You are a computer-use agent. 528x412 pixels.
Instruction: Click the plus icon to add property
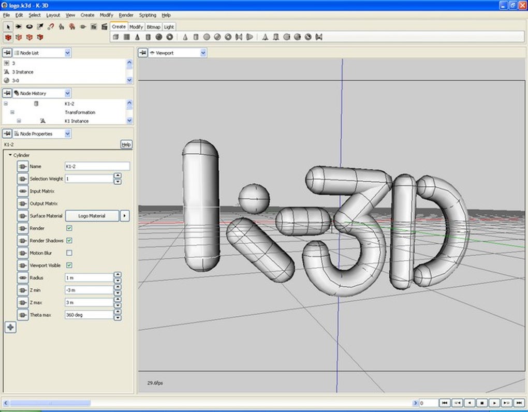click(10, 327)
